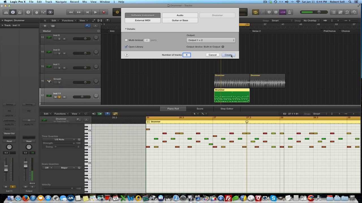Click the Rewind transport button
This screenshot has width=362, height=203.
70,12
